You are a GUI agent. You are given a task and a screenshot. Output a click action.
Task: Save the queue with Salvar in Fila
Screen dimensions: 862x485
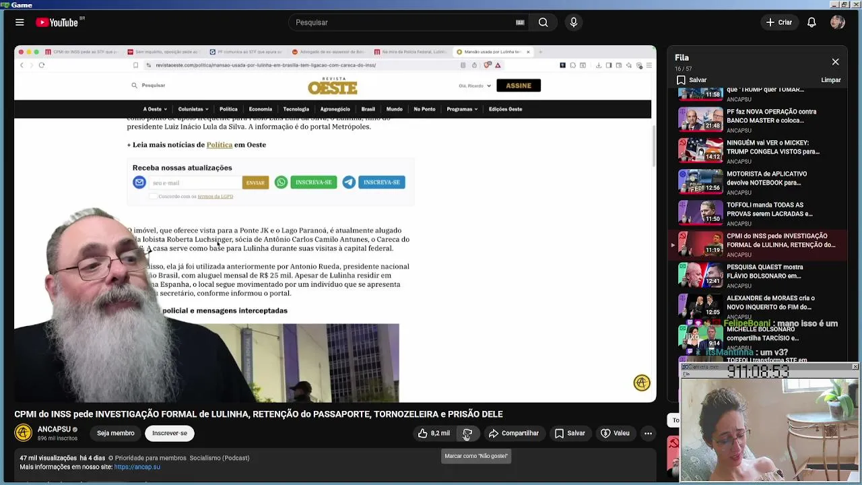[x=692, y=80]
